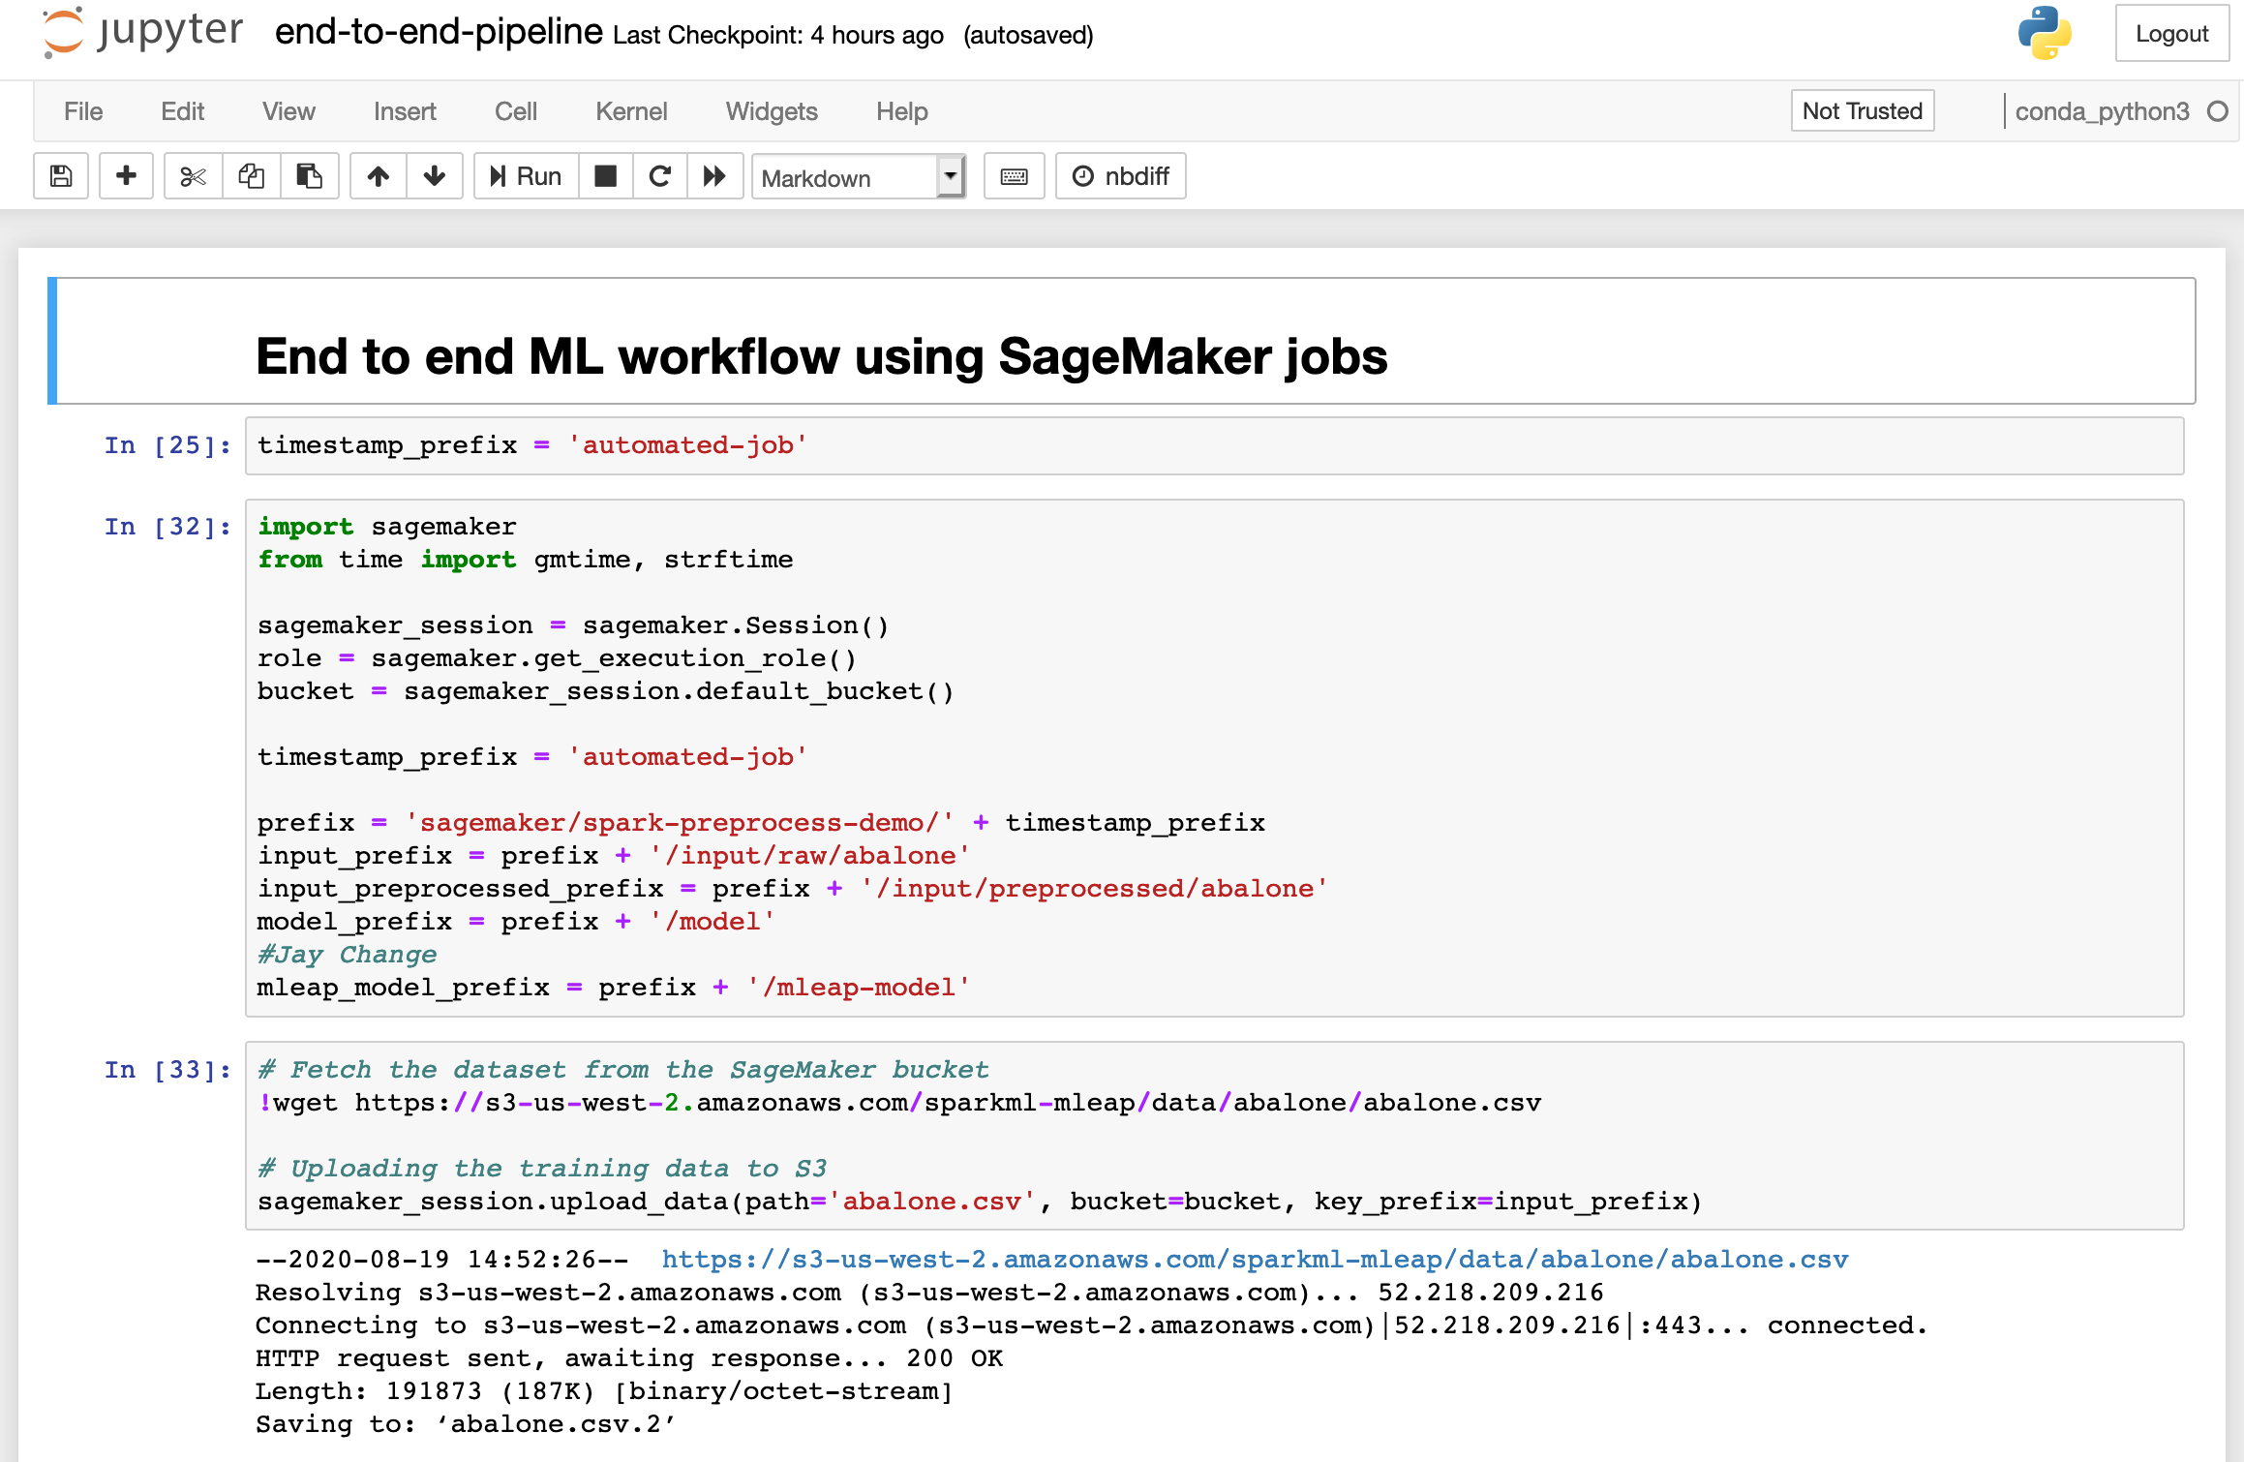Viewport: 2244px width, 1462px height.
Task: Open the Kernel menu
Action: tap(631, 111)
